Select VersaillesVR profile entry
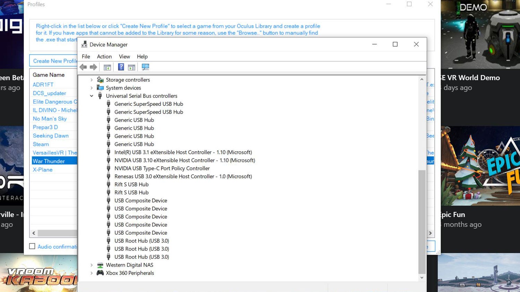The height and width of the screenshot is (292, 520). [55, 153]
